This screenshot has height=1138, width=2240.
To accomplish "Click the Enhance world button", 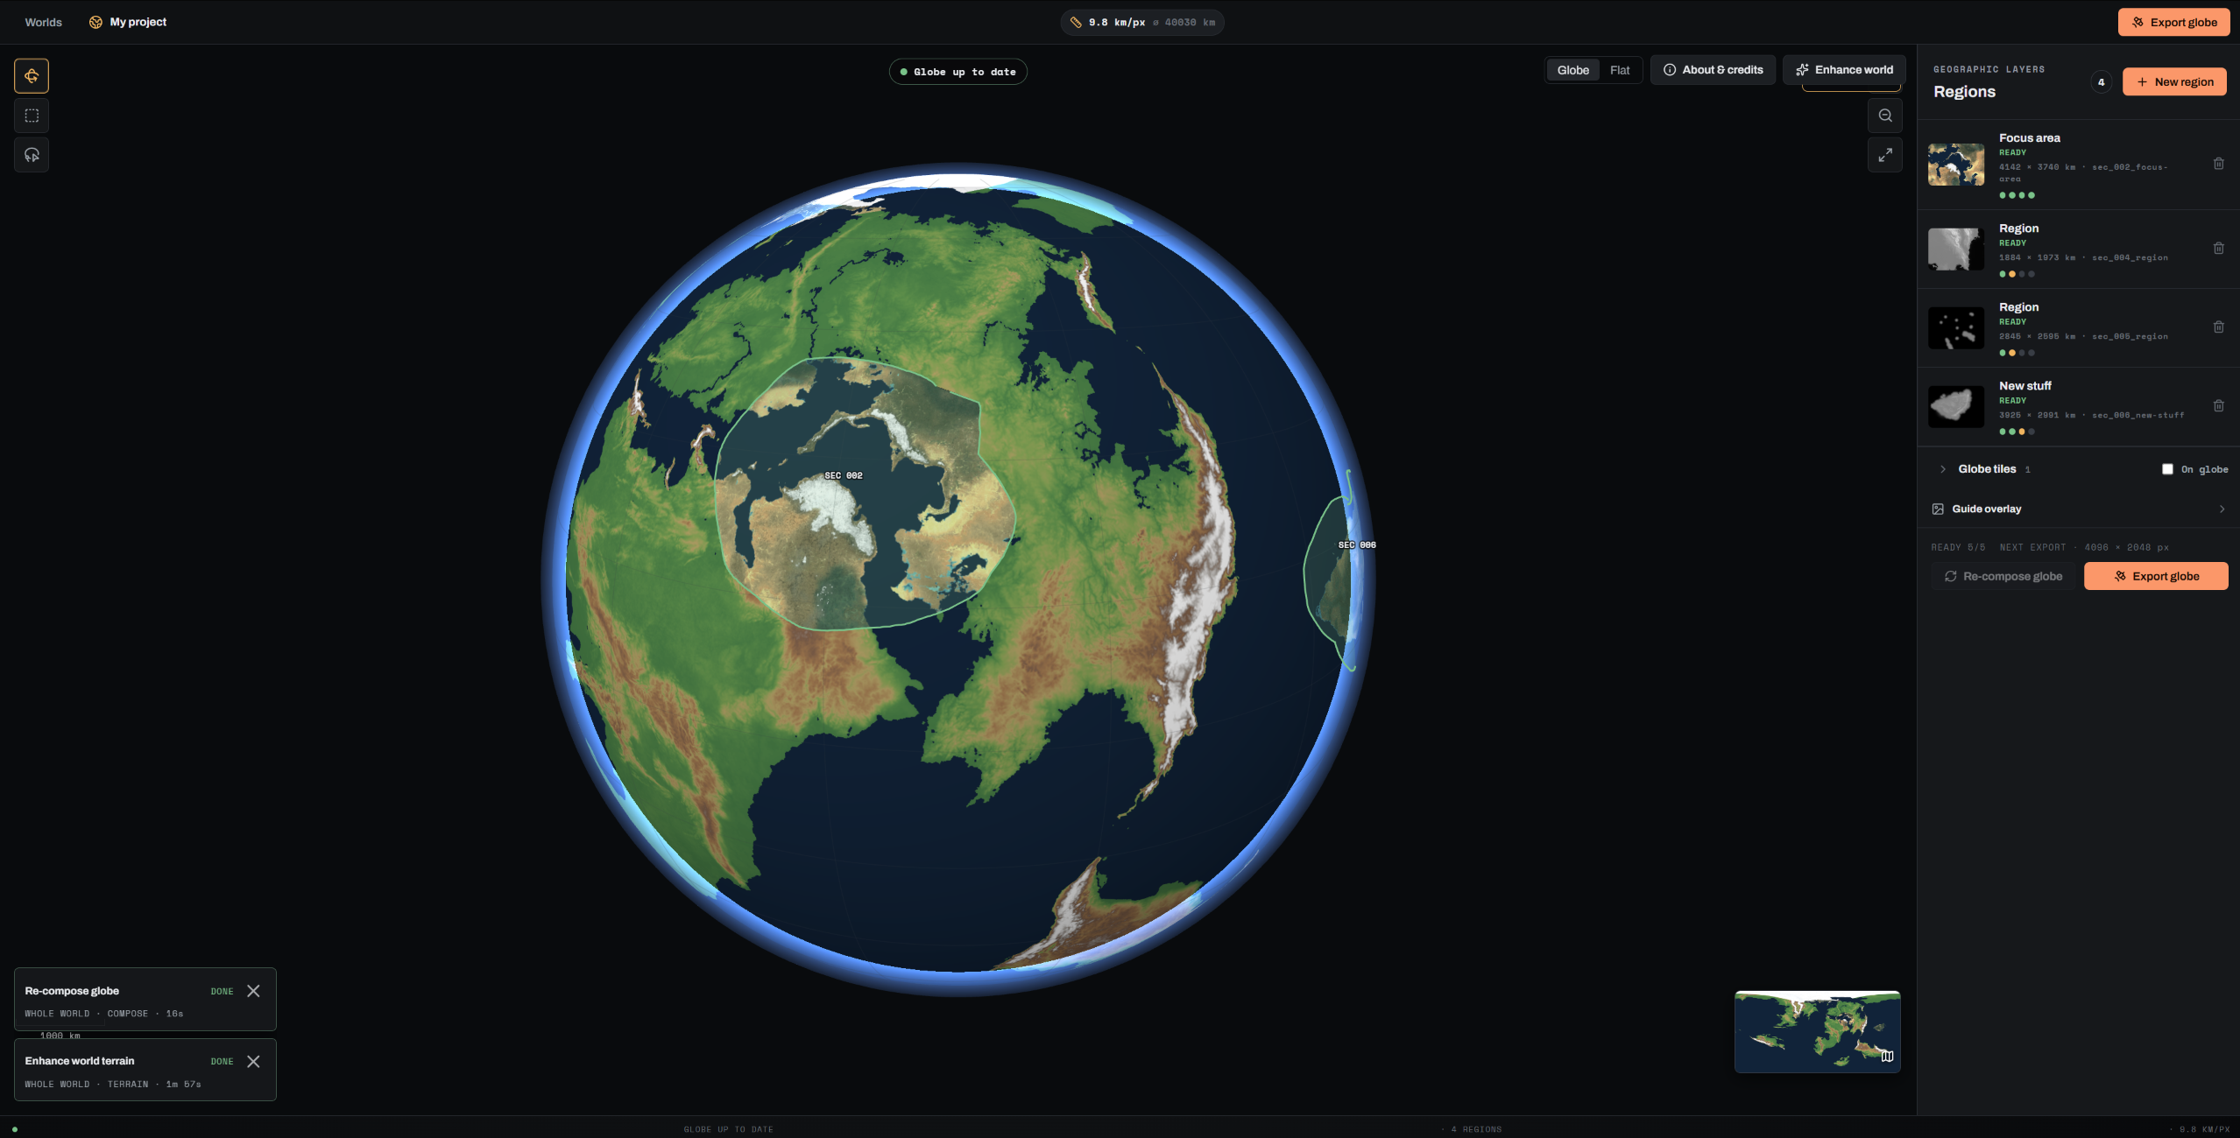I will 1844,70.
